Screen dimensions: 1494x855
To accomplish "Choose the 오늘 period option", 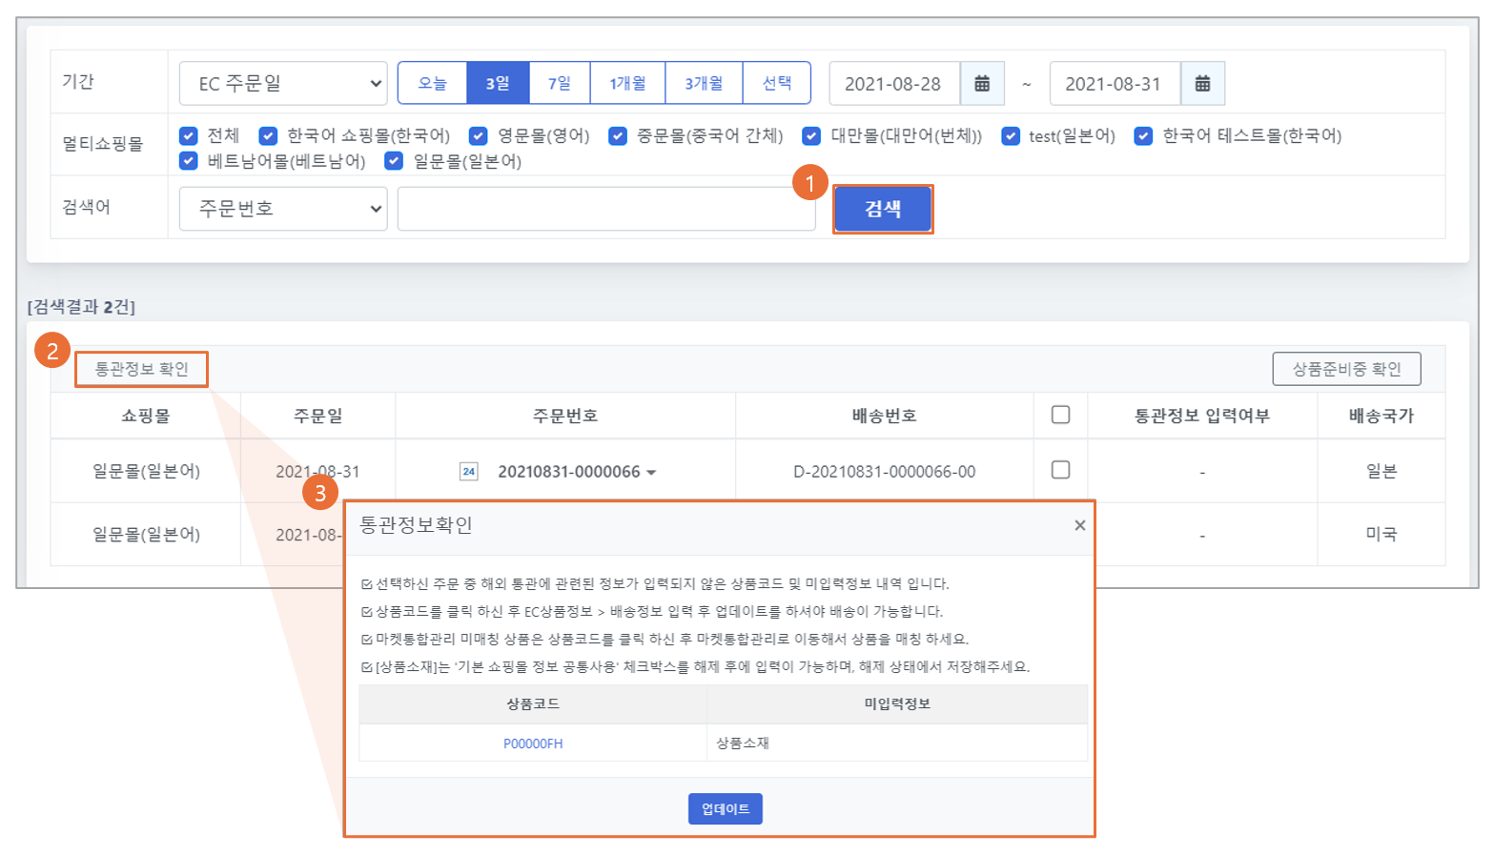I will [x=432, y=84].
